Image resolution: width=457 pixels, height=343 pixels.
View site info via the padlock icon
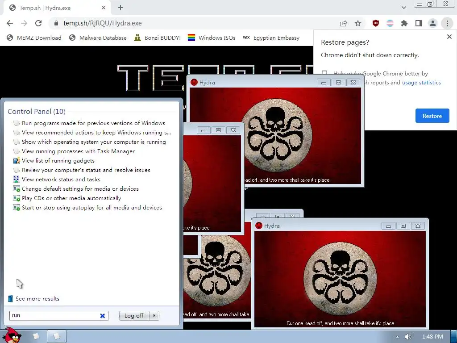click(56, 23)
